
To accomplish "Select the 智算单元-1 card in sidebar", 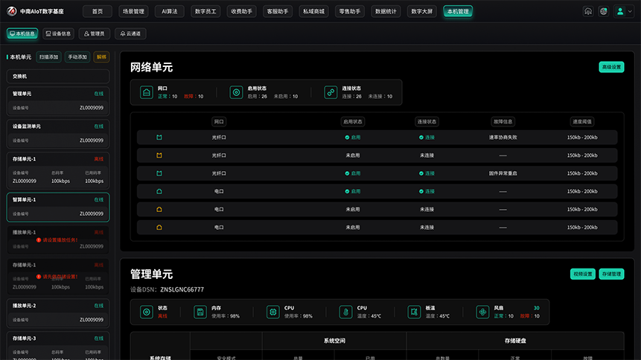I will [x=58, y=208].
